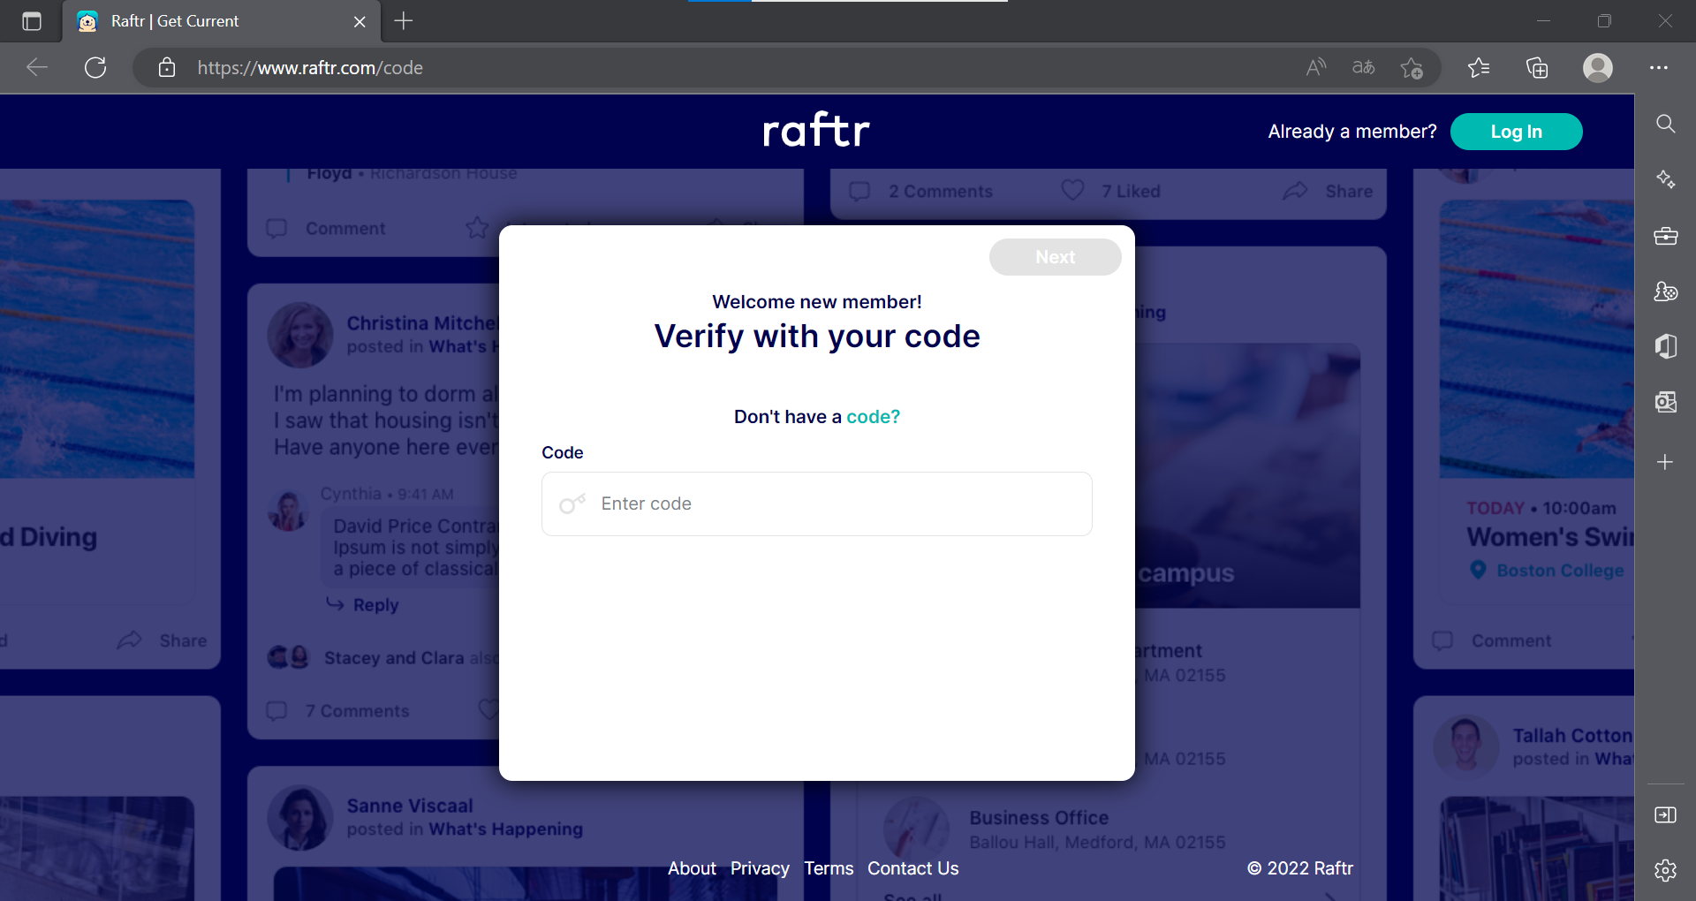The height and width of the screenshot is (901, 1696).
Task: Open the Outlook icon in sidebar
Action: click(1665, 402)
